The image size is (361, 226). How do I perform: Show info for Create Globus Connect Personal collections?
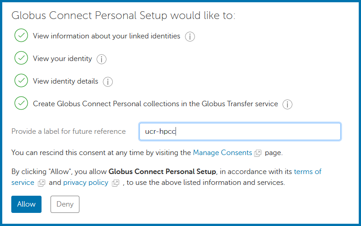point(287,104)
